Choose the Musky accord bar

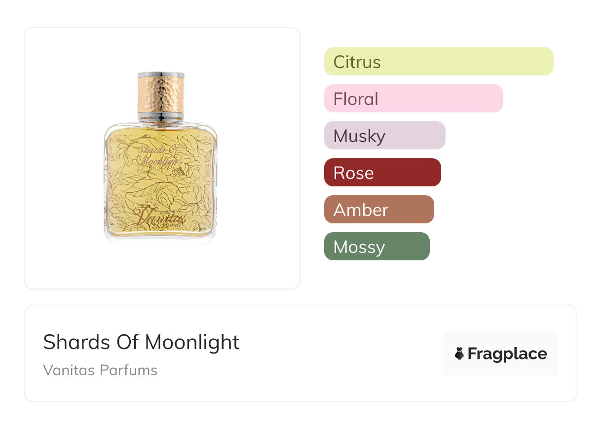[384, 136]
